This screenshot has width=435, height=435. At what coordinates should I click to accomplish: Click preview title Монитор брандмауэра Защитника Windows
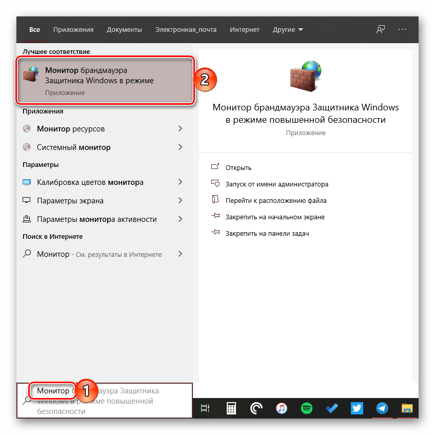point(305,114)
